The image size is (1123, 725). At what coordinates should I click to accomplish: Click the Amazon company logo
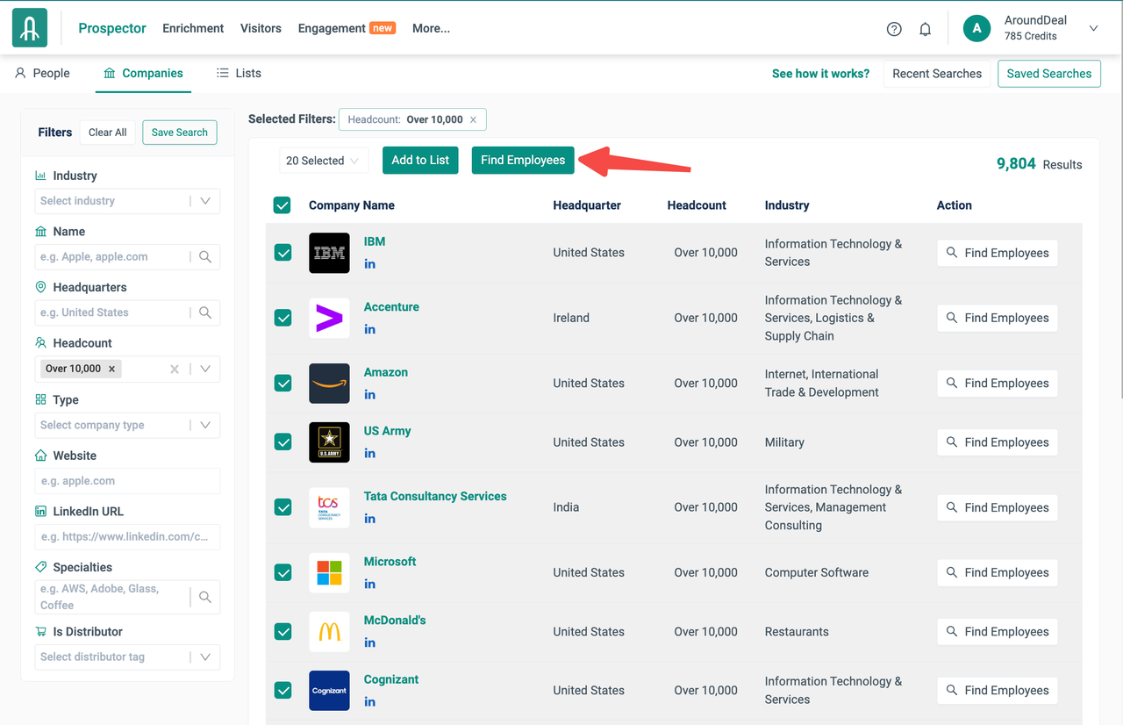click(x=329, y=384)
